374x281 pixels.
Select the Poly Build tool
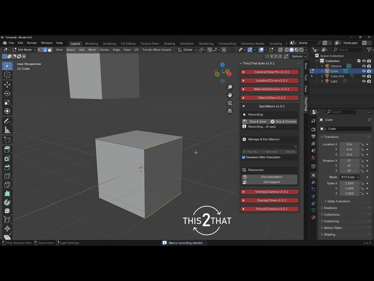pos(7,193)
